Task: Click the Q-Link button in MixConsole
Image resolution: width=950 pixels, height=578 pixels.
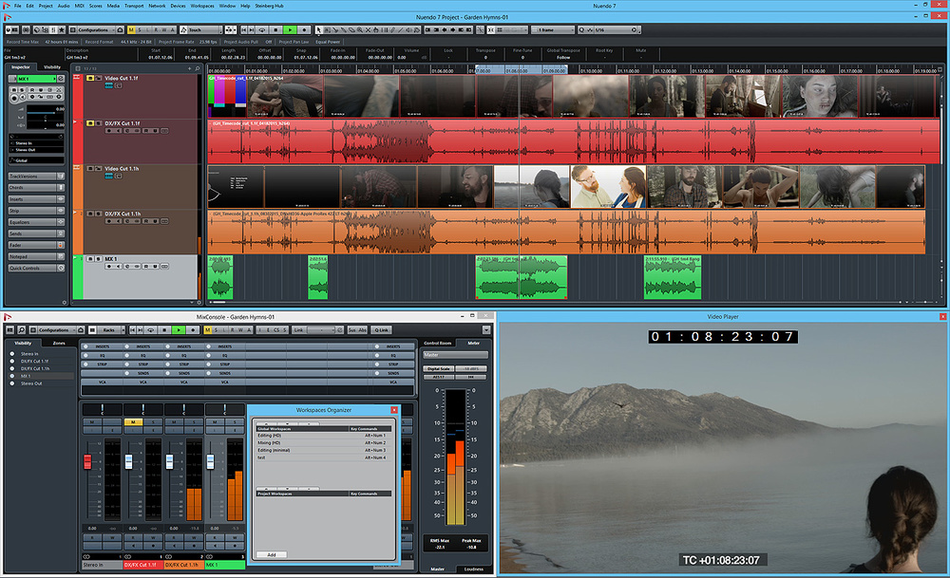Action: coord(382,329)
